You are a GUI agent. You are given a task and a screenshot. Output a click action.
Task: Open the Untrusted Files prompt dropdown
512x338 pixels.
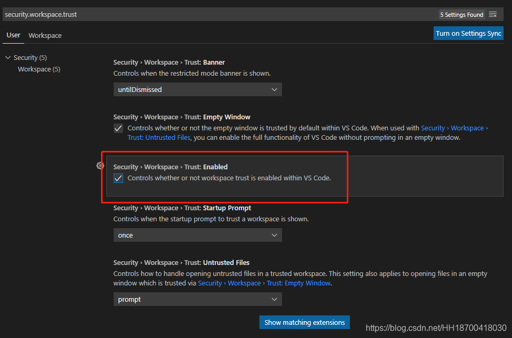coord(197,299)
